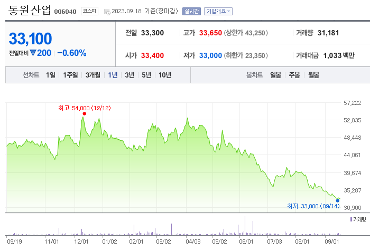Click the 봉차트 section label

coord(254,75)
